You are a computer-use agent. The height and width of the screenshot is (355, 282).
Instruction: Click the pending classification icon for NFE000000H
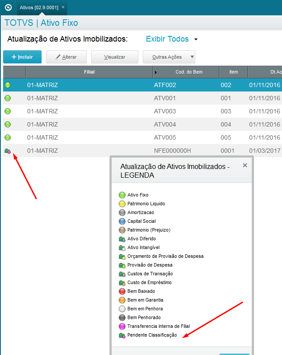[8, 151]
